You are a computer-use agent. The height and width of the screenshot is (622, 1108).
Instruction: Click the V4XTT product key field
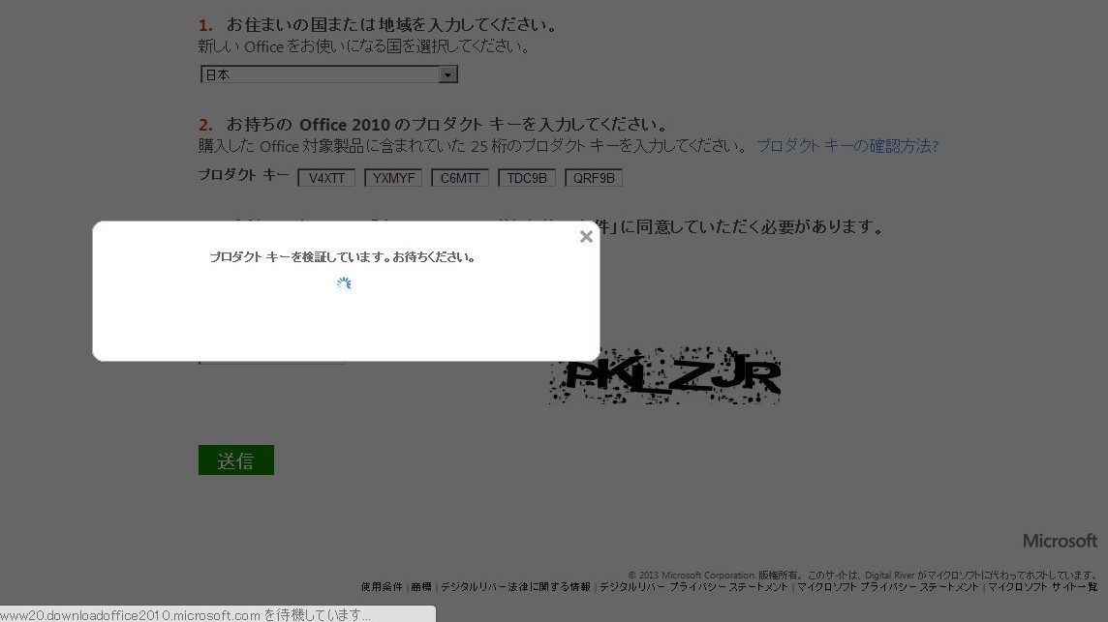326,178
